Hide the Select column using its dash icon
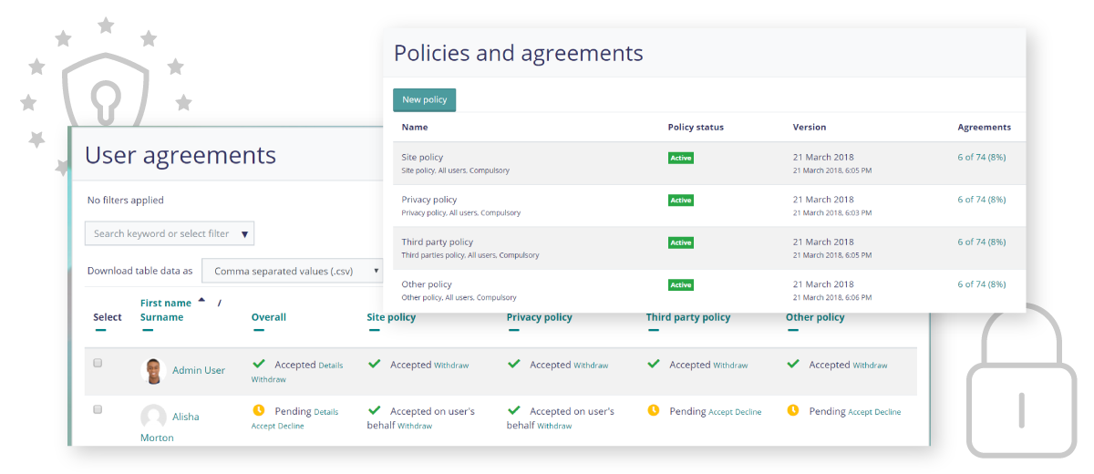1094x474 pixels. 99,331
